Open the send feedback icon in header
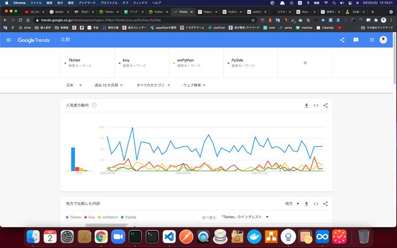 (x=356, y=40)
